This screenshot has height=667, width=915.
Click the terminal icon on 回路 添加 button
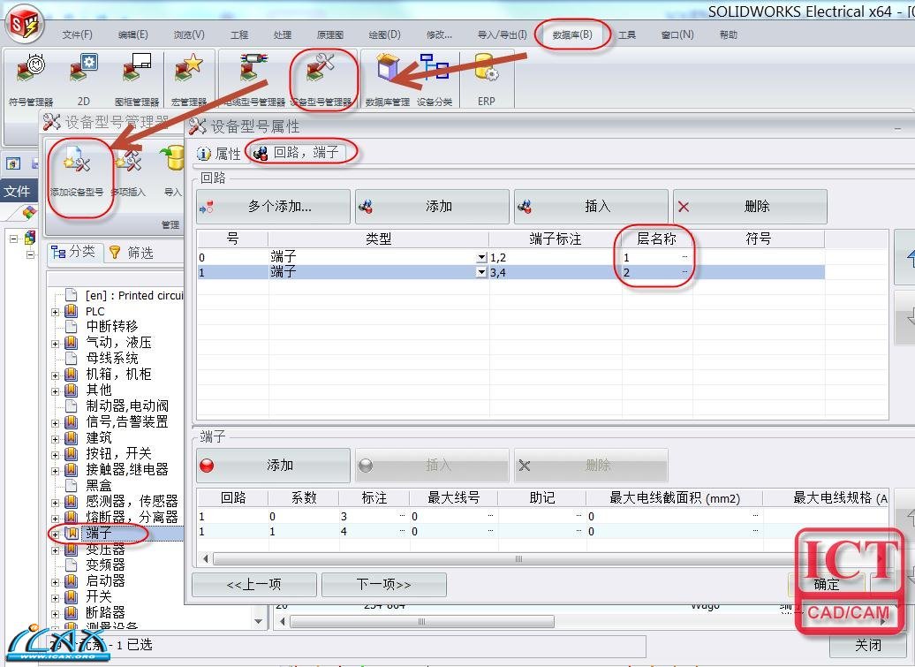(x=366, y=207)
